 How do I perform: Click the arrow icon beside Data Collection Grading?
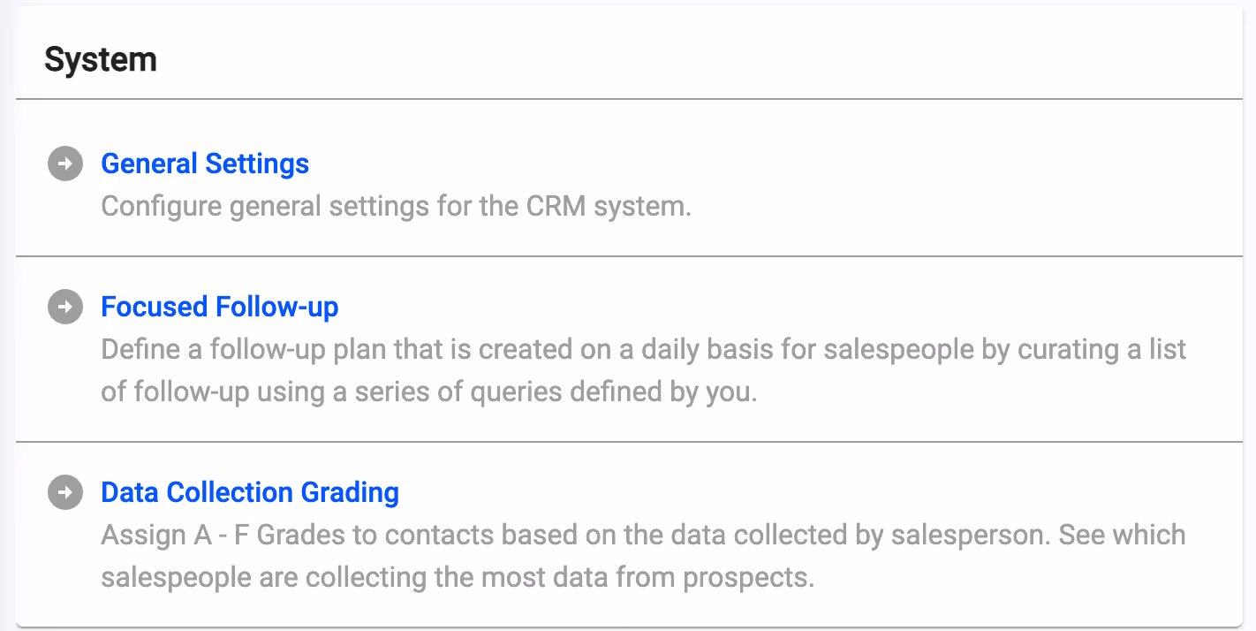[64, 492]
